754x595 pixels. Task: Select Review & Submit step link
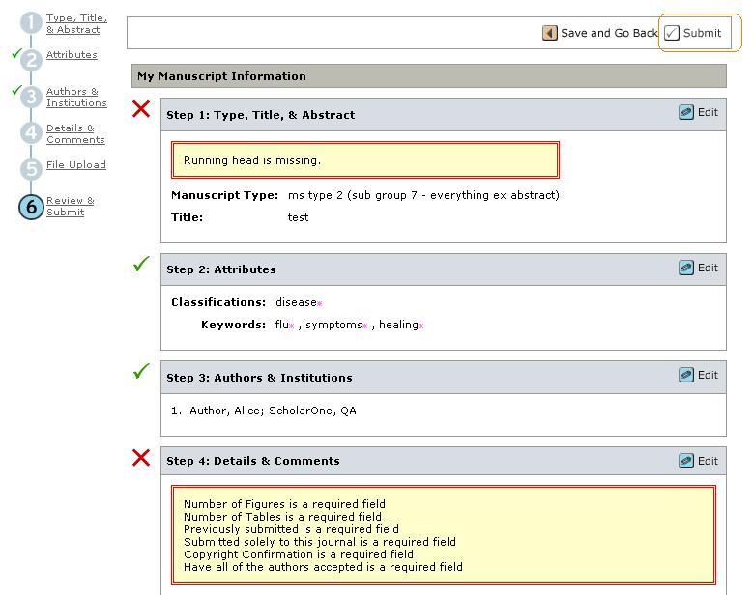(70, 207)
